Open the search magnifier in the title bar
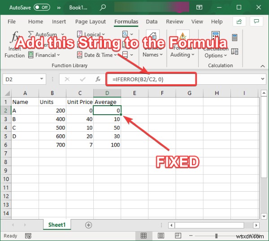The height and width of the screenshot is (241, 269). (103, 7)
